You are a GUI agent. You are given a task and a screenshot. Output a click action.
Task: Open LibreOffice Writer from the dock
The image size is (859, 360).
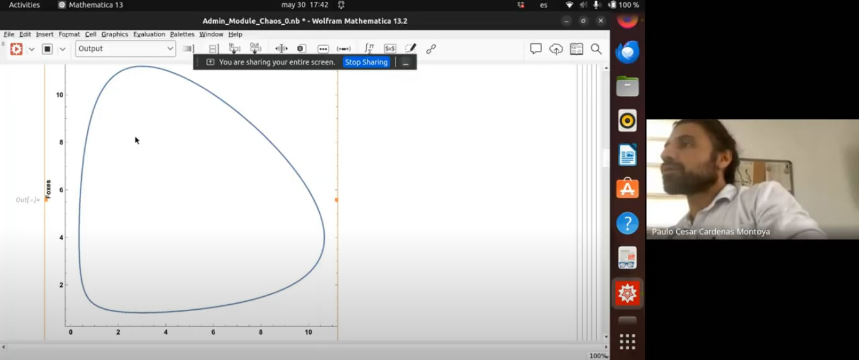(627, 154)
